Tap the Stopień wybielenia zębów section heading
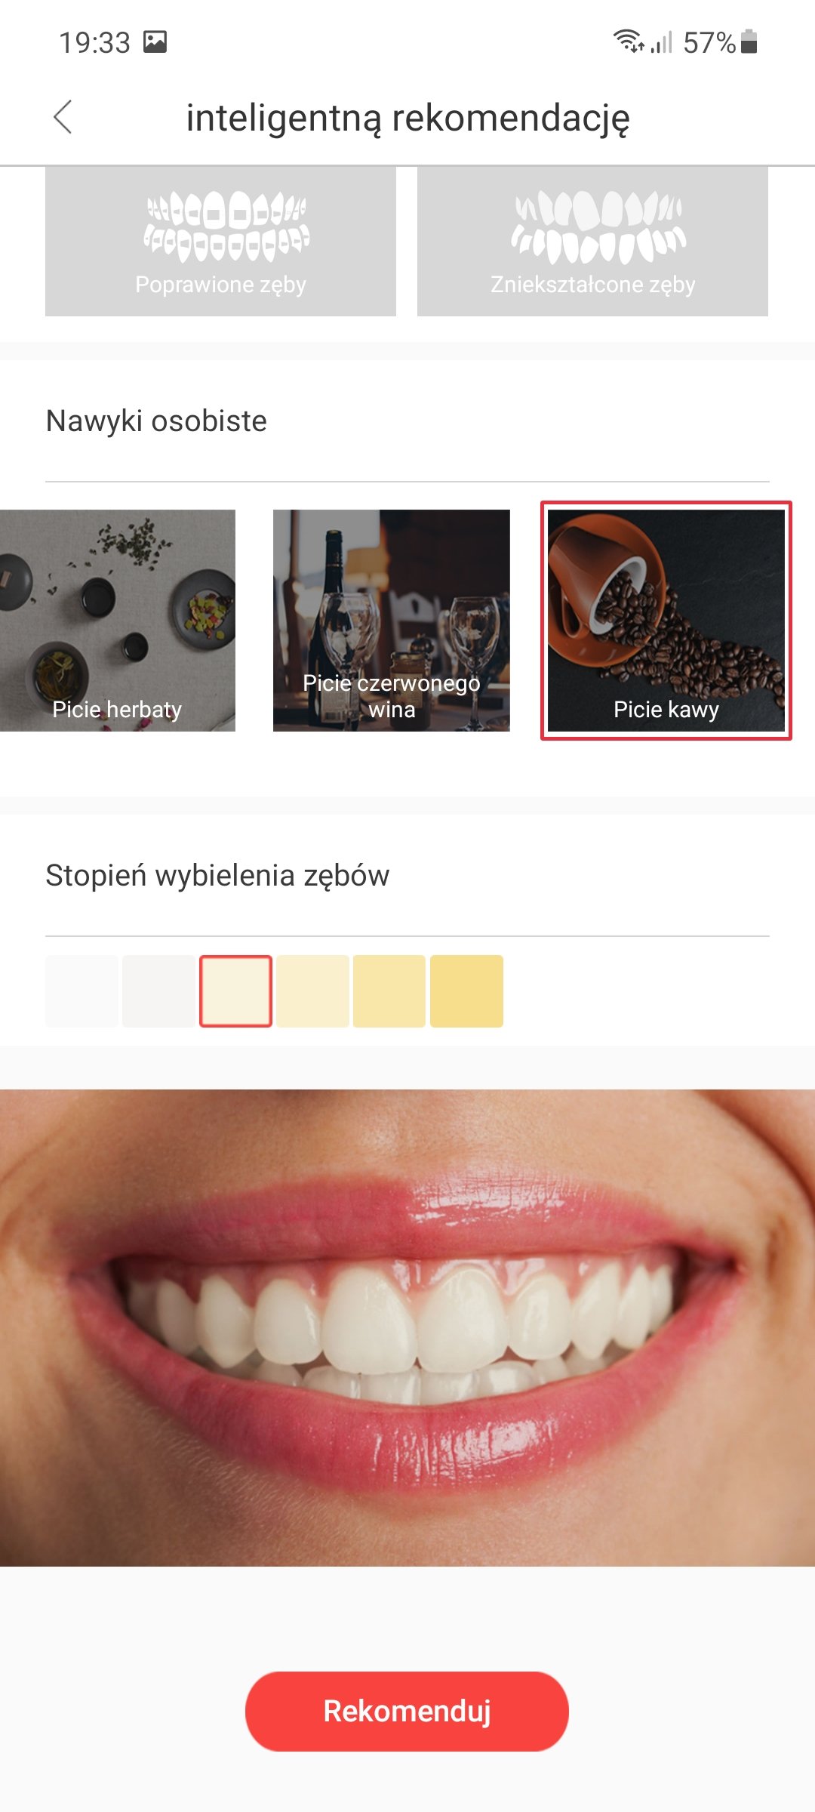Viewport: 815px width, 1812px height. tap(217, 876)
